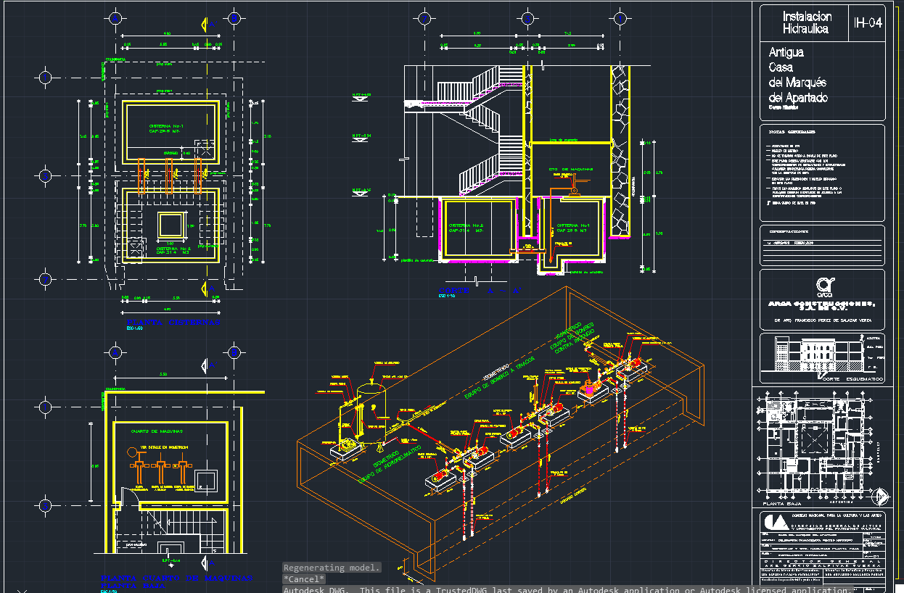904x593 pixels.
Task: Click the north arrow symbol beside Planta Baja
Action: (x=880, y=497)
